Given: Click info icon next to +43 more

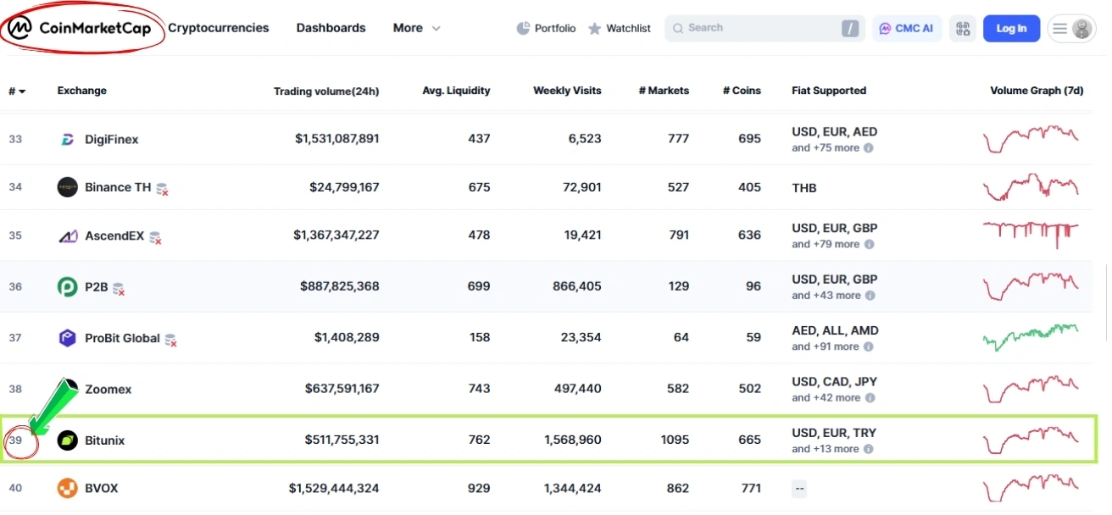Looking at the screenshot, I should [x=870, y=296].
